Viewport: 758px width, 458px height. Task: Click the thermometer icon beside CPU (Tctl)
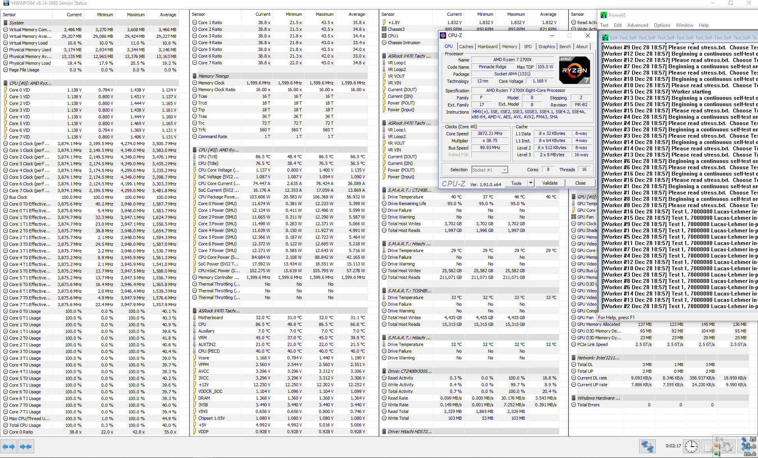[x=195, y=157]
